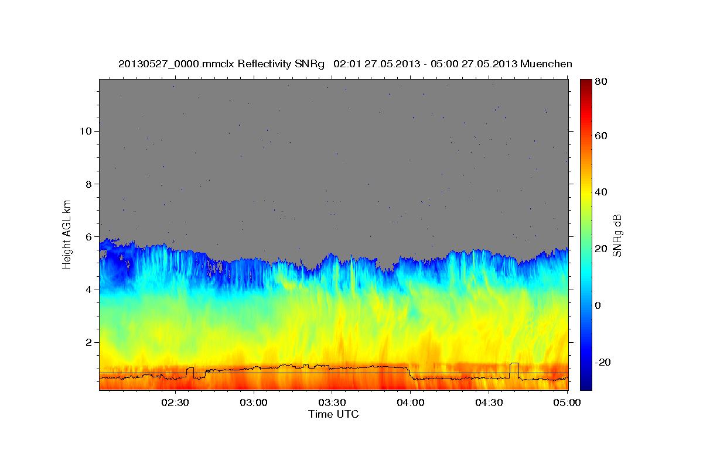Click the height axis label 6
Image resolution: width=703 pixels, height=468 pixels.
(88, 237)
